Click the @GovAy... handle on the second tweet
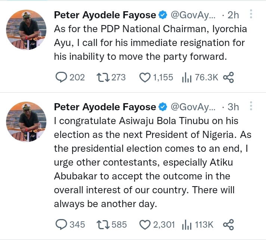The image size is (266, 240). 193,107
